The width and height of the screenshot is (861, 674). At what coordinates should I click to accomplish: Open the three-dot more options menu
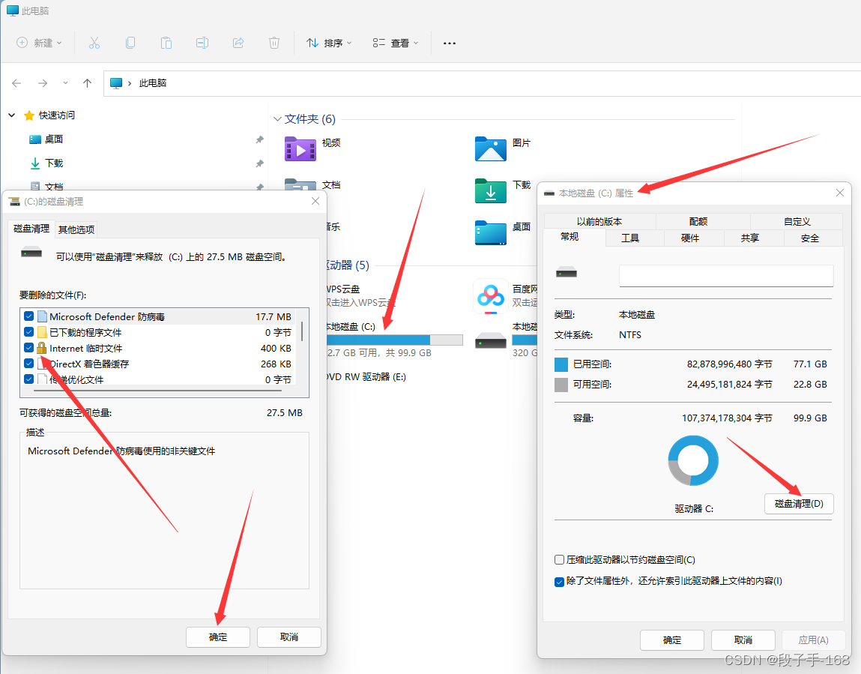point(449,43)
